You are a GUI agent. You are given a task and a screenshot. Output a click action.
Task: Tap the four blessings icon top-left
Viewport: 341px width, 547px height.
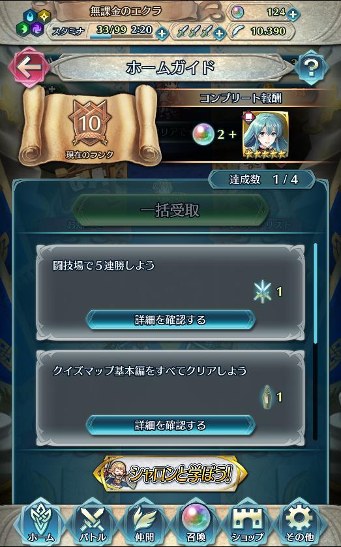point(34,23)
